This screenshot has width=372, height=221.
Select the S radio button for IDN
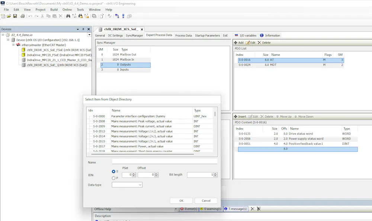click(113, 172)
